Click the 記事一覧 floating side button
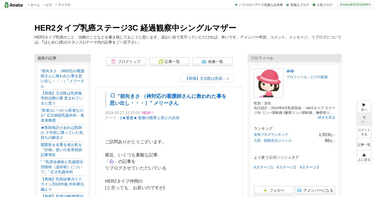The image size is (376, 197). point(364,144)
